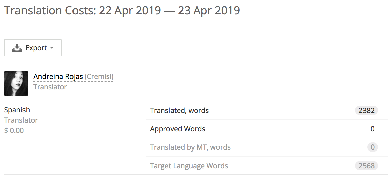Open the Export dropdown caret
The width and height of the screenshot is (388, 180).
pyautogui.click(x=52, y=48)
